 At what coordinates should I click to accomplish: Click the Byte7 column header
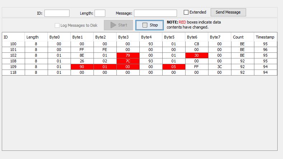pos(220,37)
